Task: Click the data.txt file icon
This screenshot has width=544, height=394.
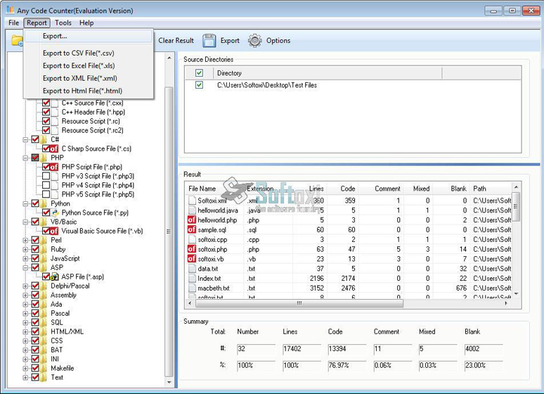Action: click(x=192, y=269)
